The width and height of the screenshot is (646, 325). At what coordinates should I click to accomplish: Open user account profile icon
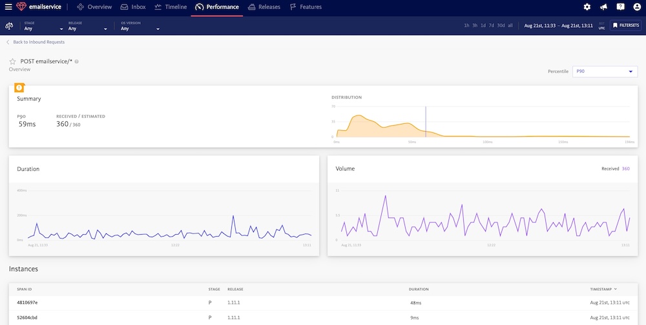tap(637, 7)
